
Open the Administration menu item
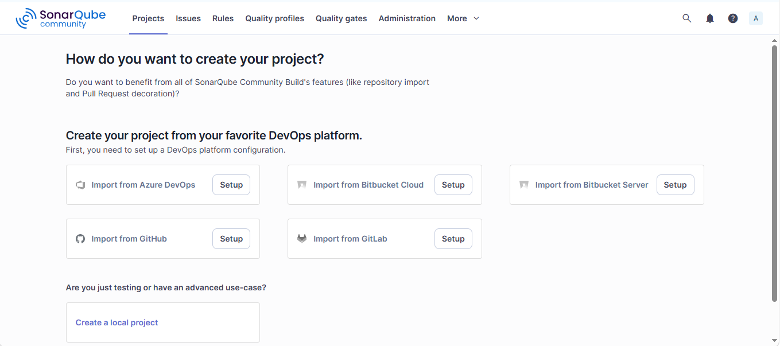pyautogui.click(x=407, y=18)
